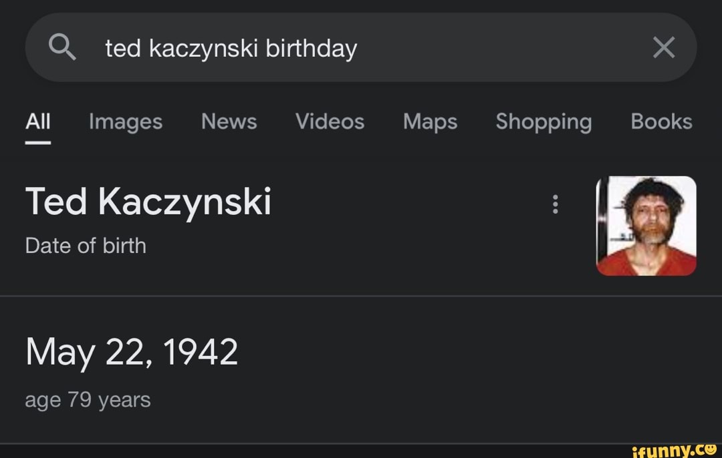Image resolution: width=722 pixels, height=458 pixels.
Task: Browse the Shopping tab
Action: pyautogui.click(x=544, y=122)
